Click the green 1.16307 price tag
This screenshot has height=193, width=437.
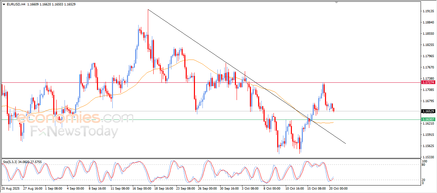428,119
